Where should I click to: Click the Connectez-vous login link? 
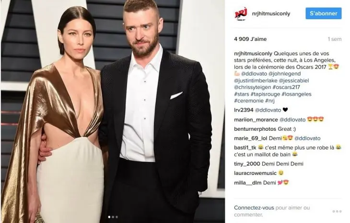254,208
